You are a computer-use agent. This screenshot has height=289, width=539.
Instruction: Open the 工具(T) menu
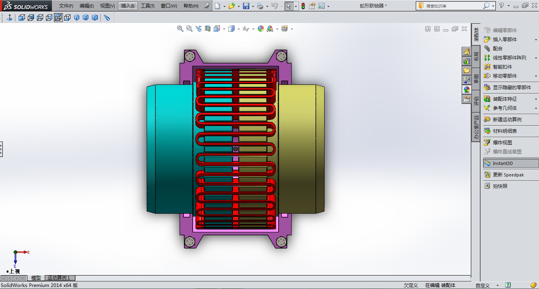click(147, 6)
